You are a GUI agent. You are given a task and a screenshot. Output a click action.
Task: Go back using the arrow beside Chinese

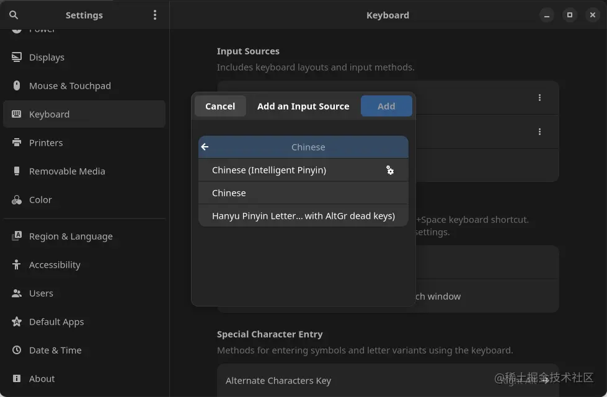205,147
